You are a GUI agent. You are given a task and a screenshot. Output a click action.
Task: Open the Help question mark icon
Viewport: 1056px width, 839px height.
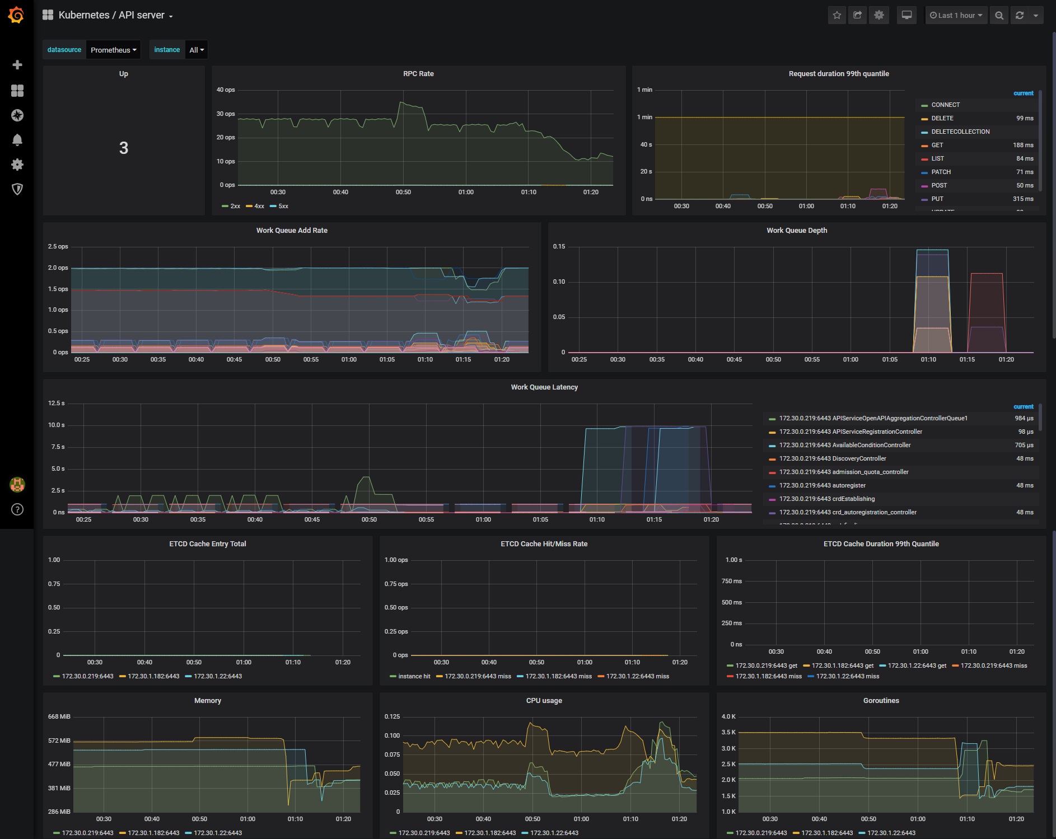tap(17, 509)
